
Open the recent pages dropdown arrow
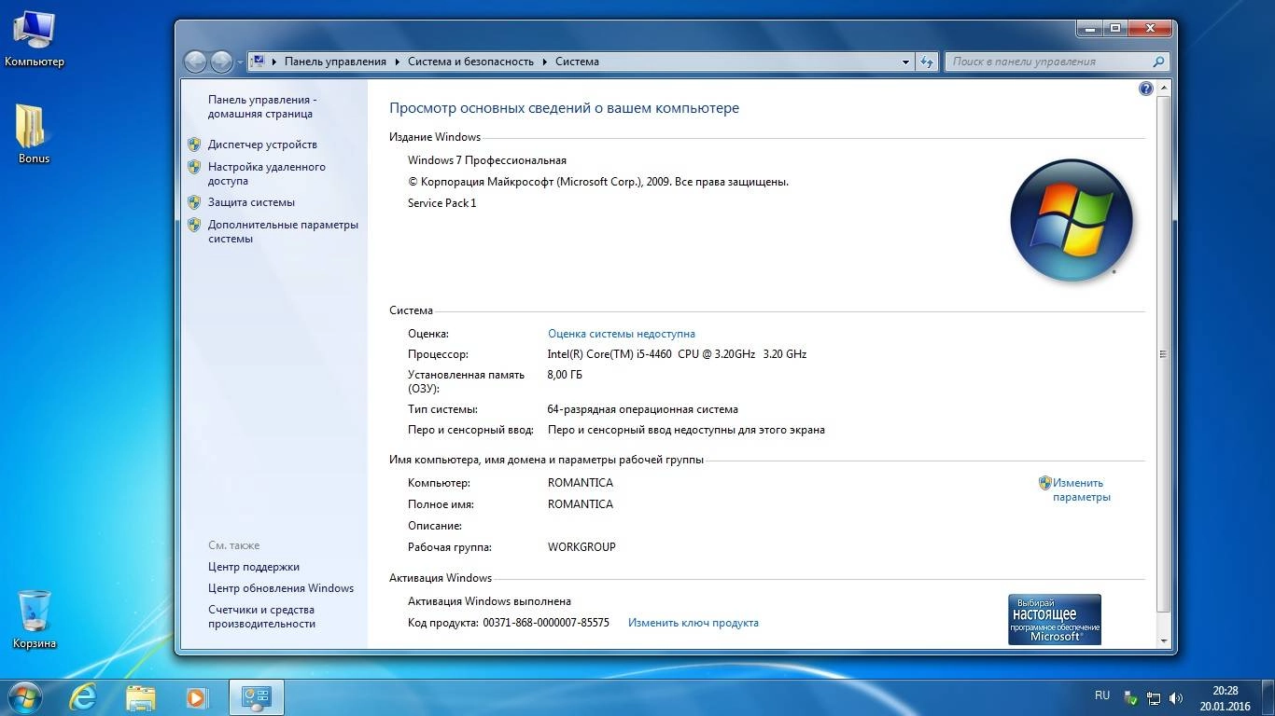(x=240, y=62)
